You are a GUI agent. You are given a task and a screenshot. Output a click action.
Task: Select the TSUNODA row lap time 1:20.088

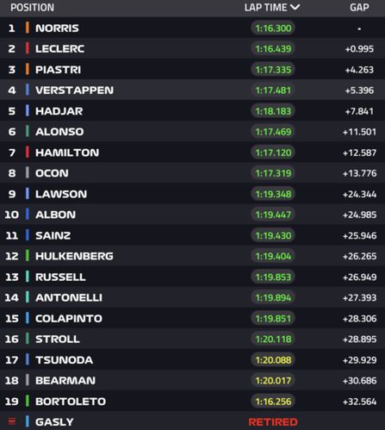pyautogui.click(x=273, y=360)
